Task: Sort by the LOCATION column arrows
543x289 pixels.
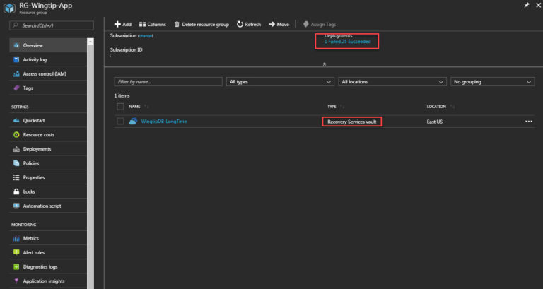Action: pos(452,107)
